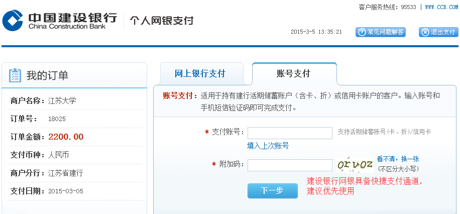Focus the 附加码 input field
The height and width of the screenshot is (214, 460).
[x=290, y=165]
